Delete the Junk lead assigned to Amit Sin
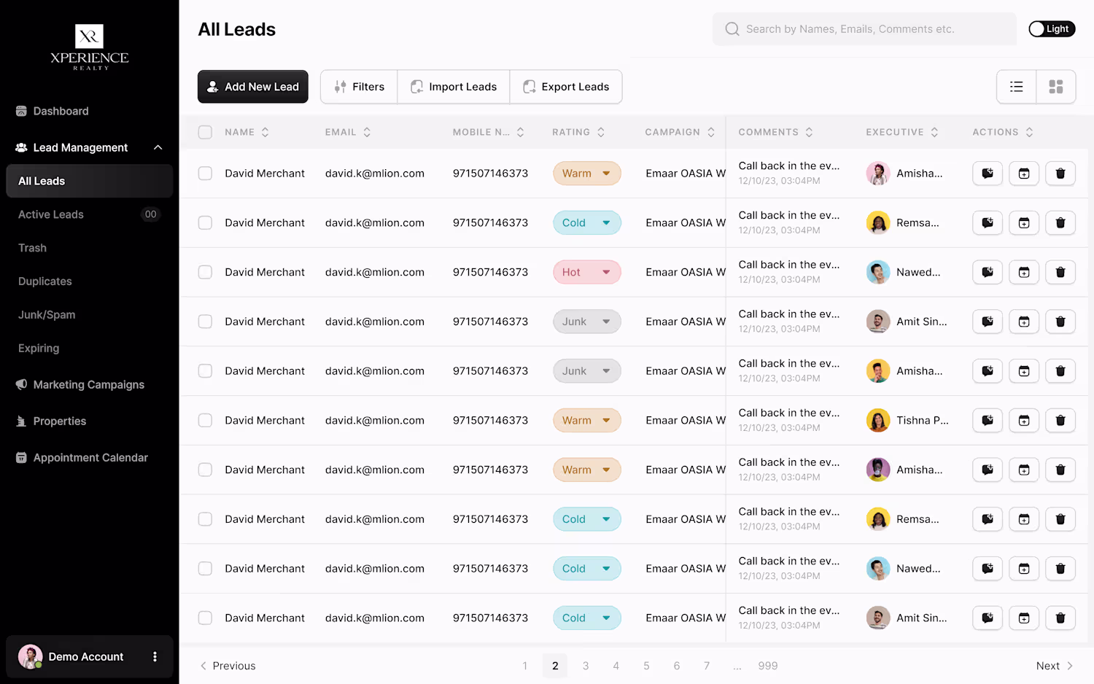1094x684 pixels. pos(1060,322)
